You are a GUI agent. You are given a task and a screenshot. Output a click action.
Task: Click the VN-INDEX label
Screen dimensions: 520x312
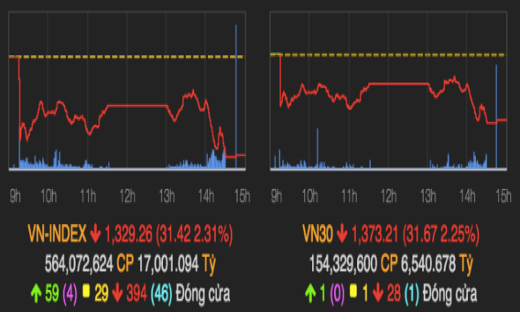[57, 234]
